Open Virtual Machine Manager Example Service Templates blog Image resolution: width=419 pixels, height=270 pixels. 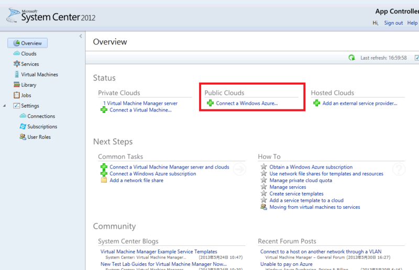pos(159,252)
